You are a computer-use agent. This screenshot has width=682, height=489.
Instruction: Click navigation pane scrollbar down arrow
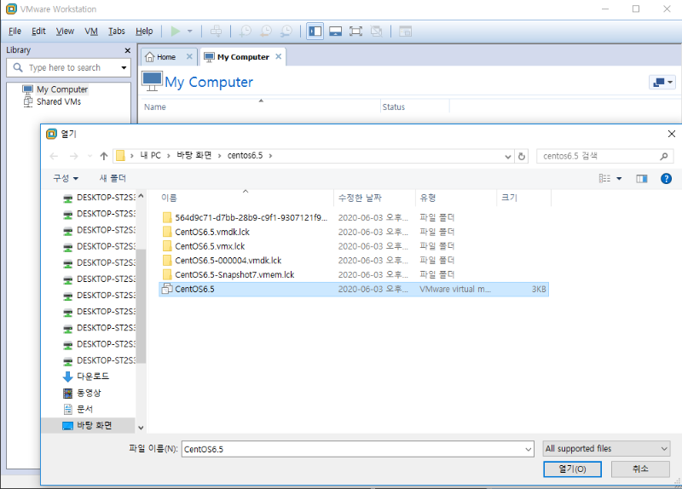[141, 428]
